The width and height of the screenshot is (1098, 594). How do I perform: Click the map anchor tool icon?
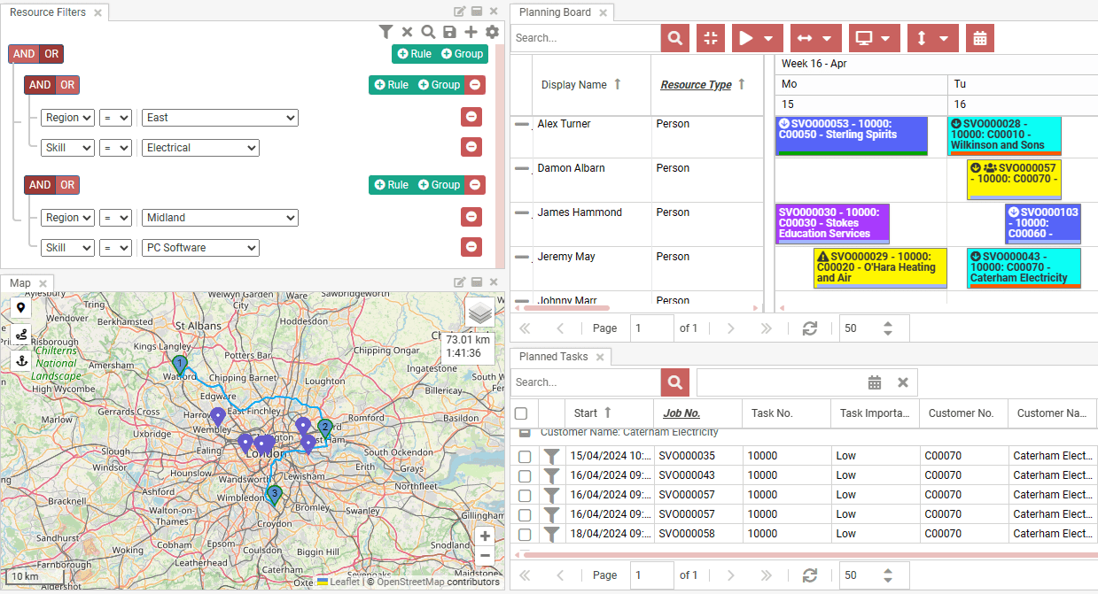tap(20, 360)
